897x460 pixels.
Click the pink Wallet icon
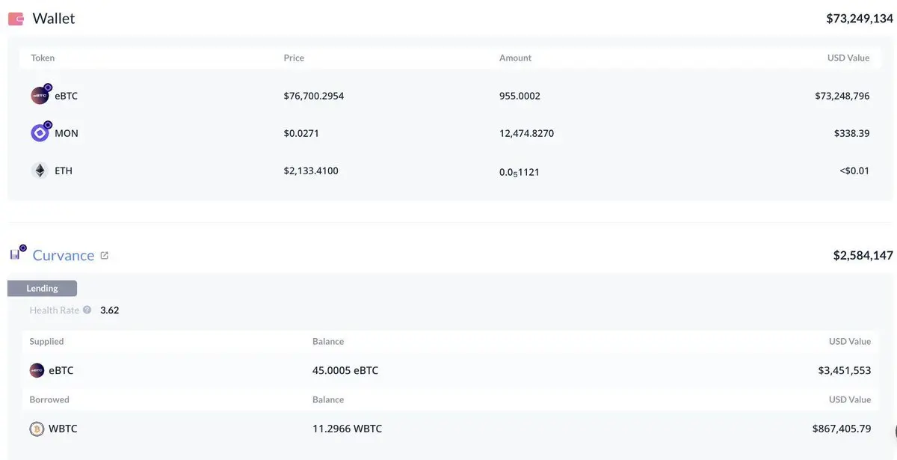pos(15,19)
